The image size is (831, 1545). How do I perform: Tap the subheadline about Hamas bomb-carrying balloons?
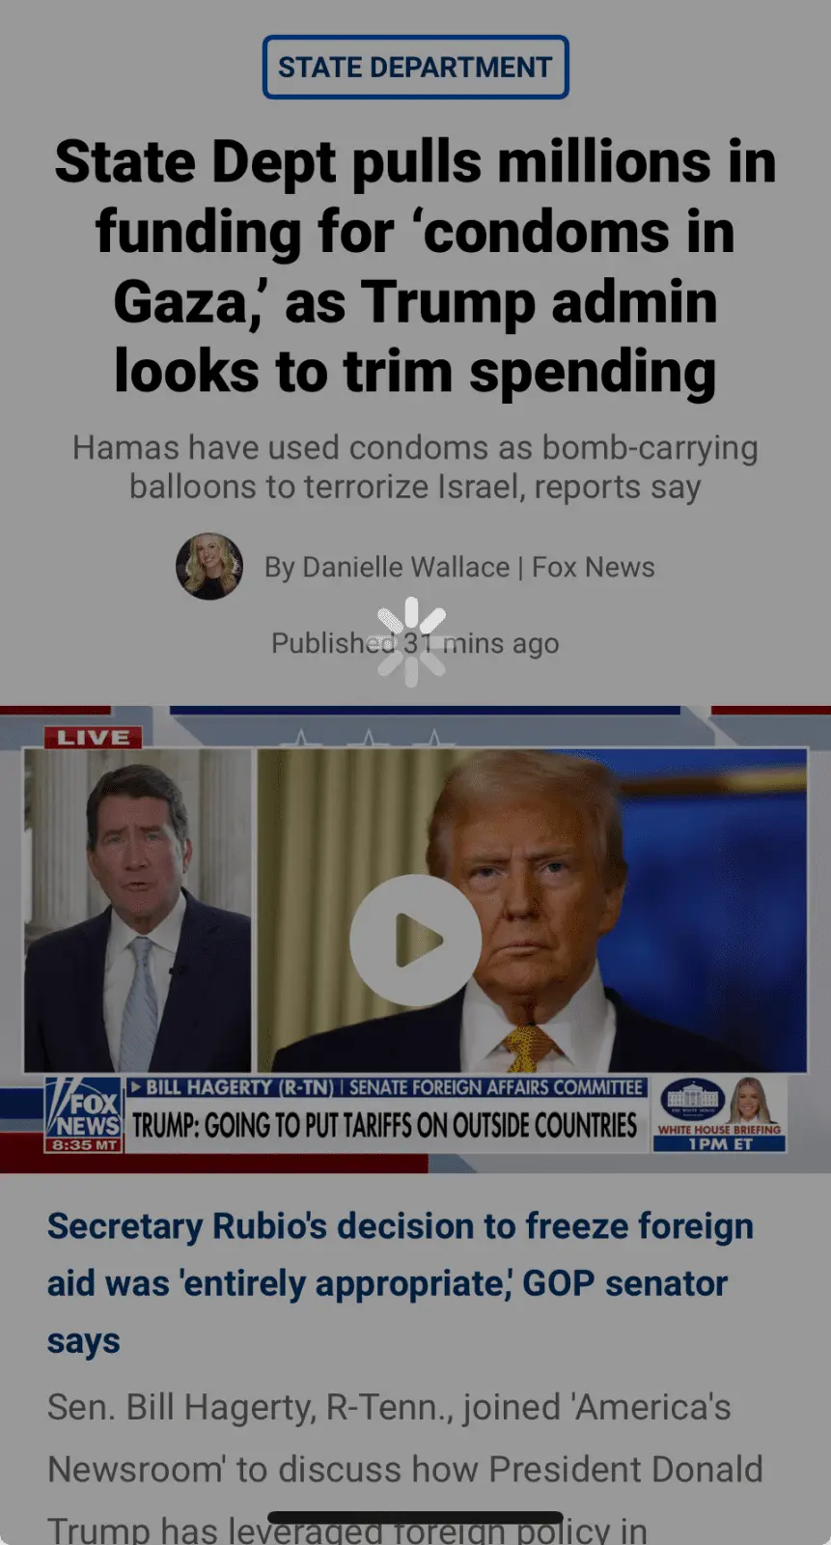[415, 467]
